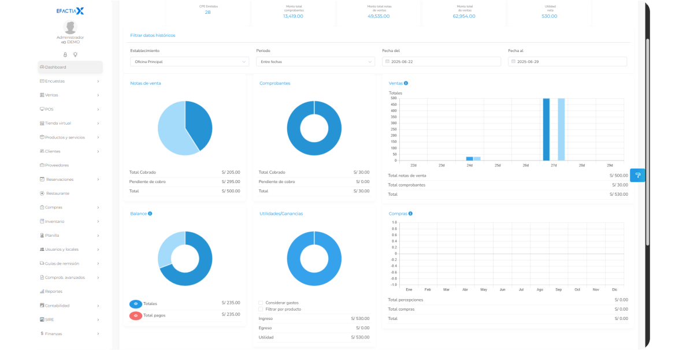Expand the Ventas sidebar chevron
This screenshot has height=350, width=679.
tap(98, 95)
